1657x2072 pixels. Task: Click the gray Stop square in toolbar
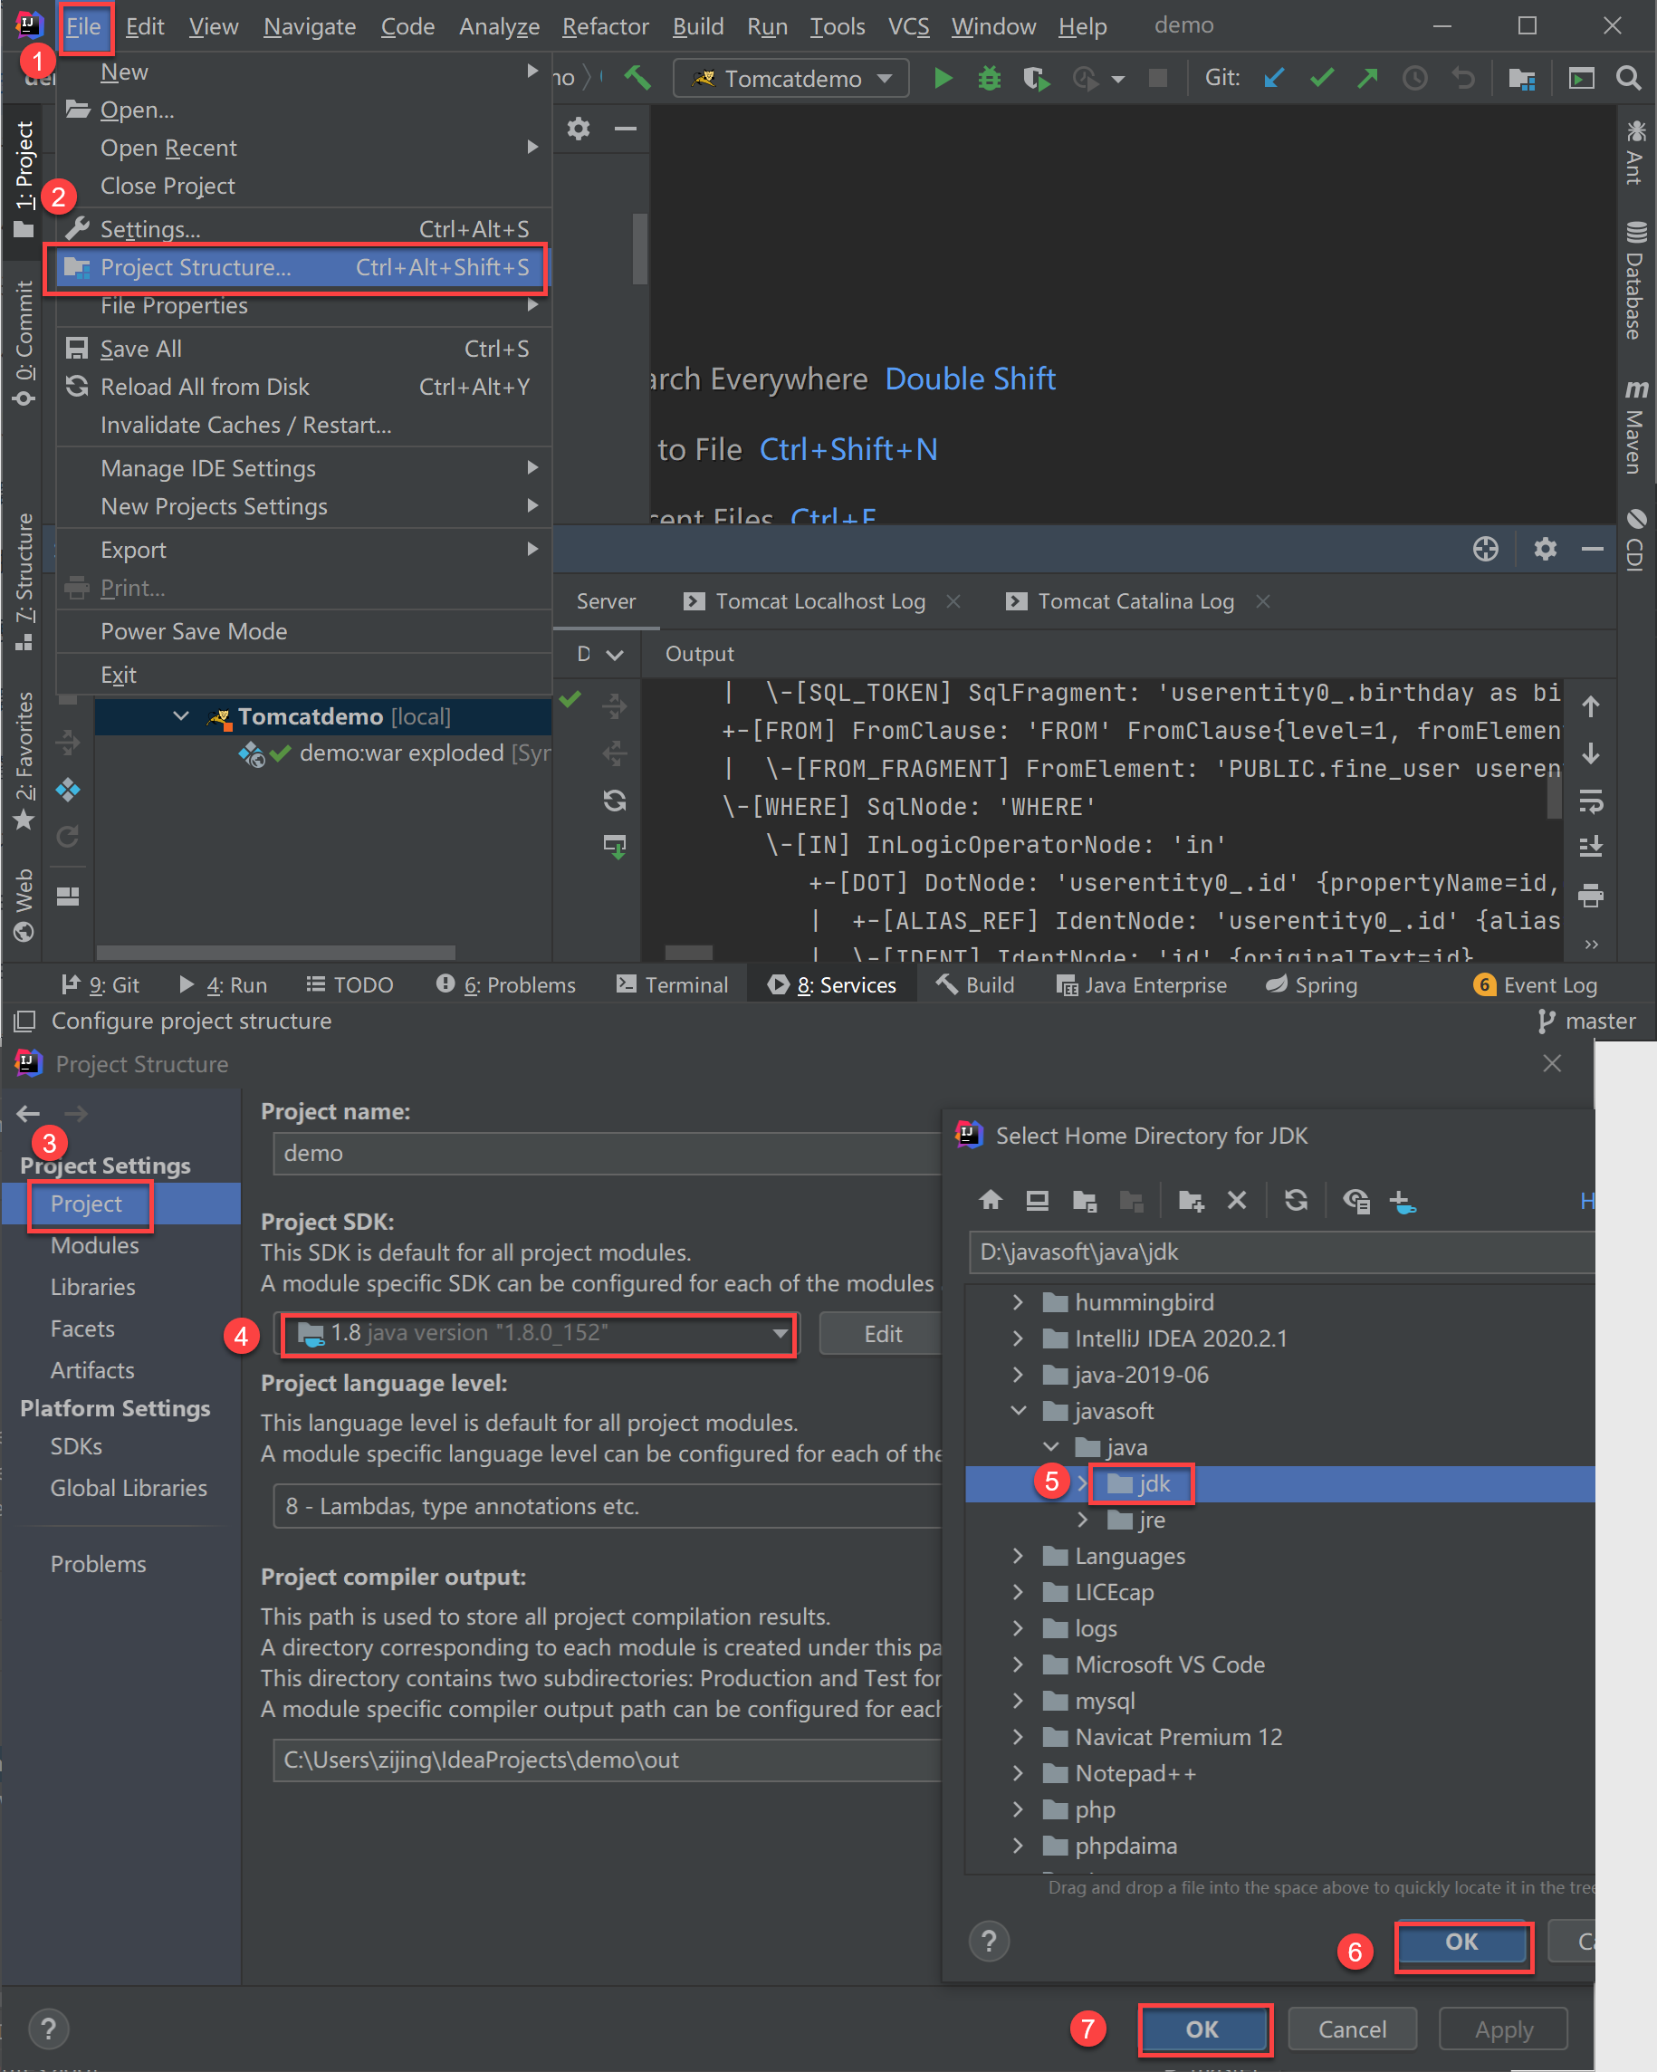pyautogui.click(x=1158, y=78)
